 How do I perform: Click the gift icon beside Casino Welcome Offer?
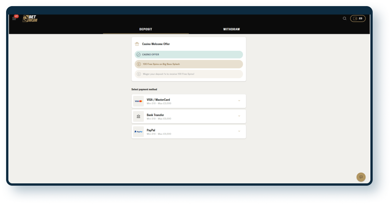[x=137, y=44]
